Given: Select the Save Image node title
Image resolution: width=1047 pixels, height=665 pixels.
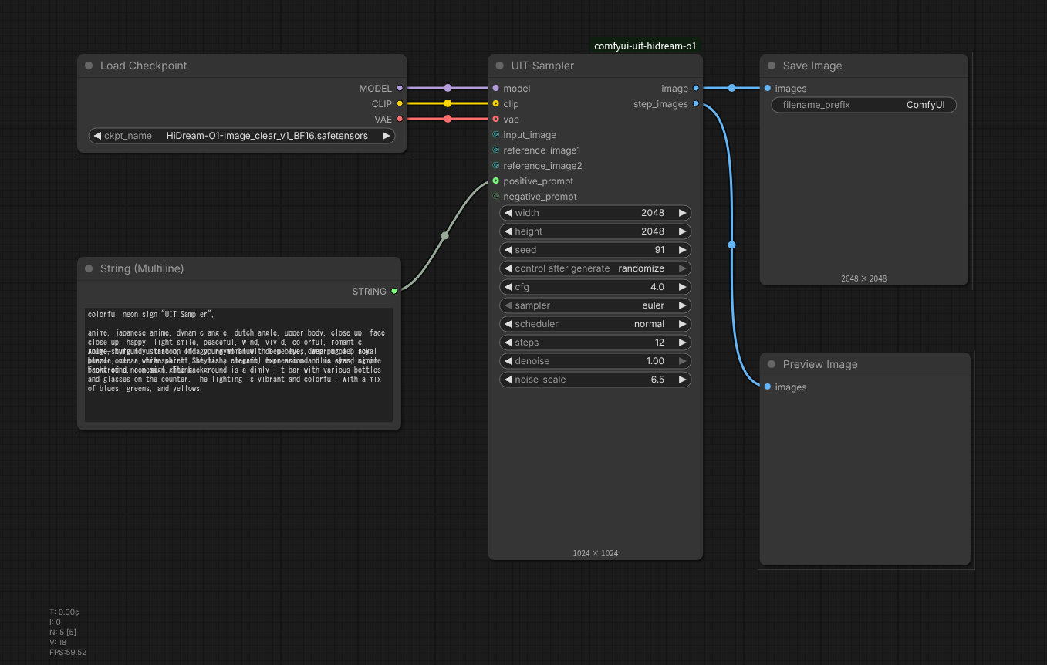Looking at the screenshot, I should [x=812, y=66].
